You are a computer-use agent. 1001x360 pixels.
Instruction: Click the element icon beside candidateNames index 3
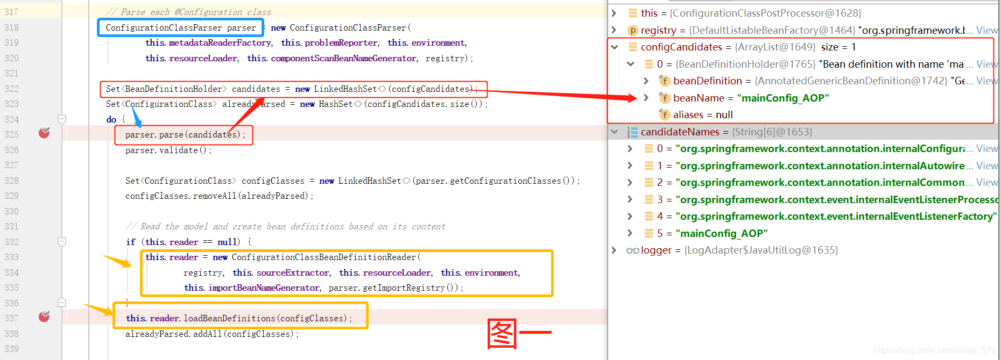[649, 199]
